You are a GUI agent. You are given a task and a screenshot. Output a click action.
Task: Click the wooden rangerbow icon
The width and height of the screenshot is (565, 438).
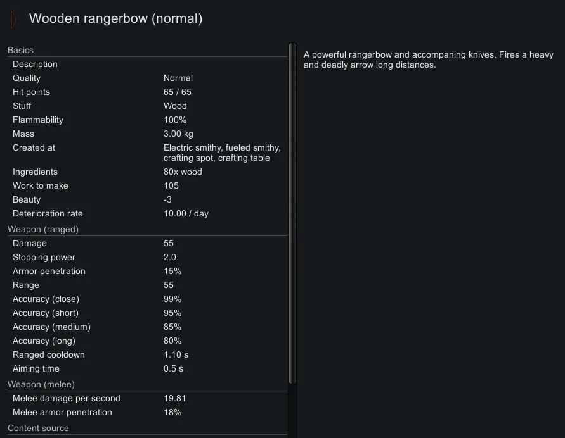[13, 19]
